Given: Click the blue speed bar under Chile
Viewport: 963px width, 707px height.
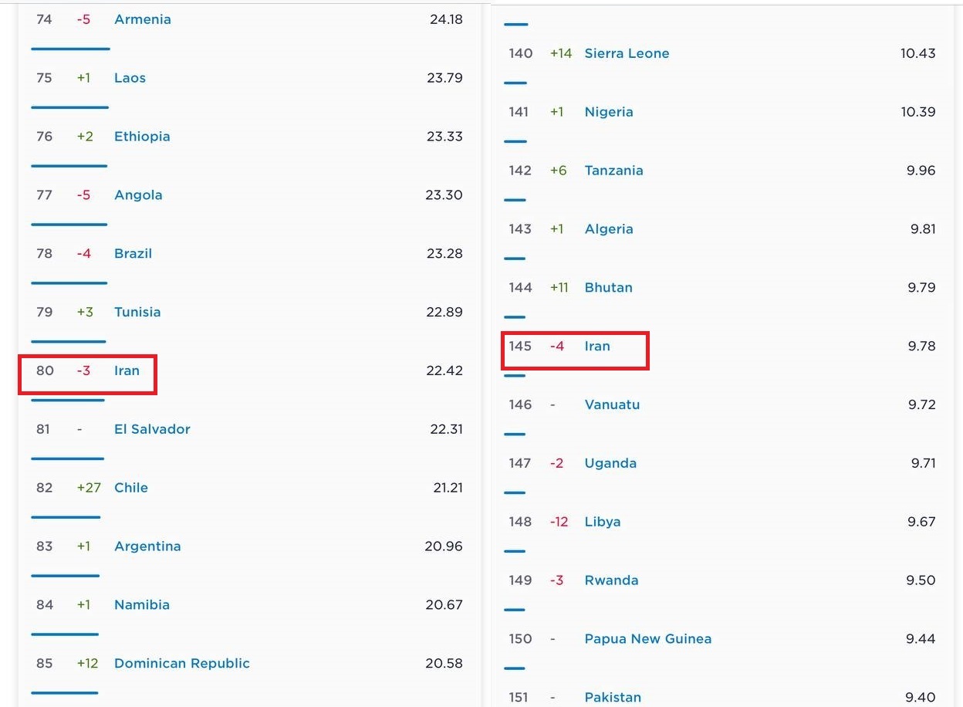Looking at the screenshot, I should 66,517.
